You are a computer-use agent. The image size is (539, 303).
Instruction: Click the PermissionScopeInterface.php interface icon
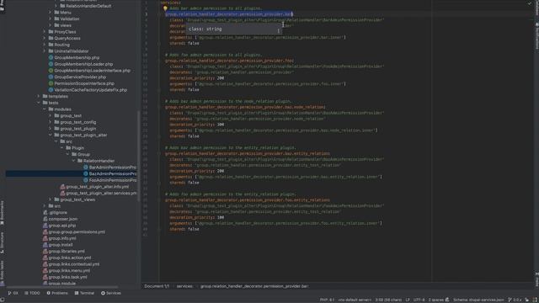pyautogui.click(x=51, y=83)
